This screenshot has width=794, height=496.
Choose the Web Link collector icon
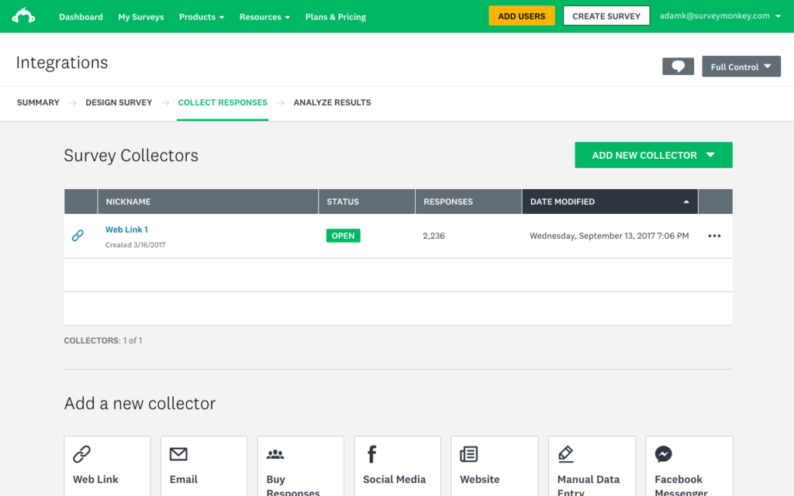click(x=81, y=454)
